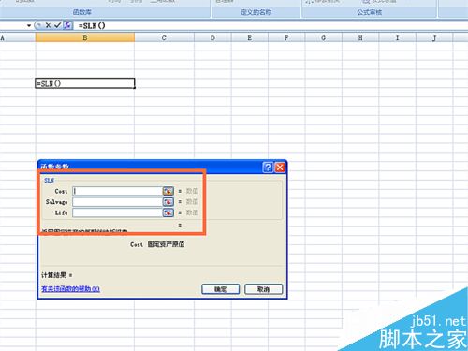This screenshot has height=351, width=468.
Task: Click the Cost input field
Action: coord(117,191)
